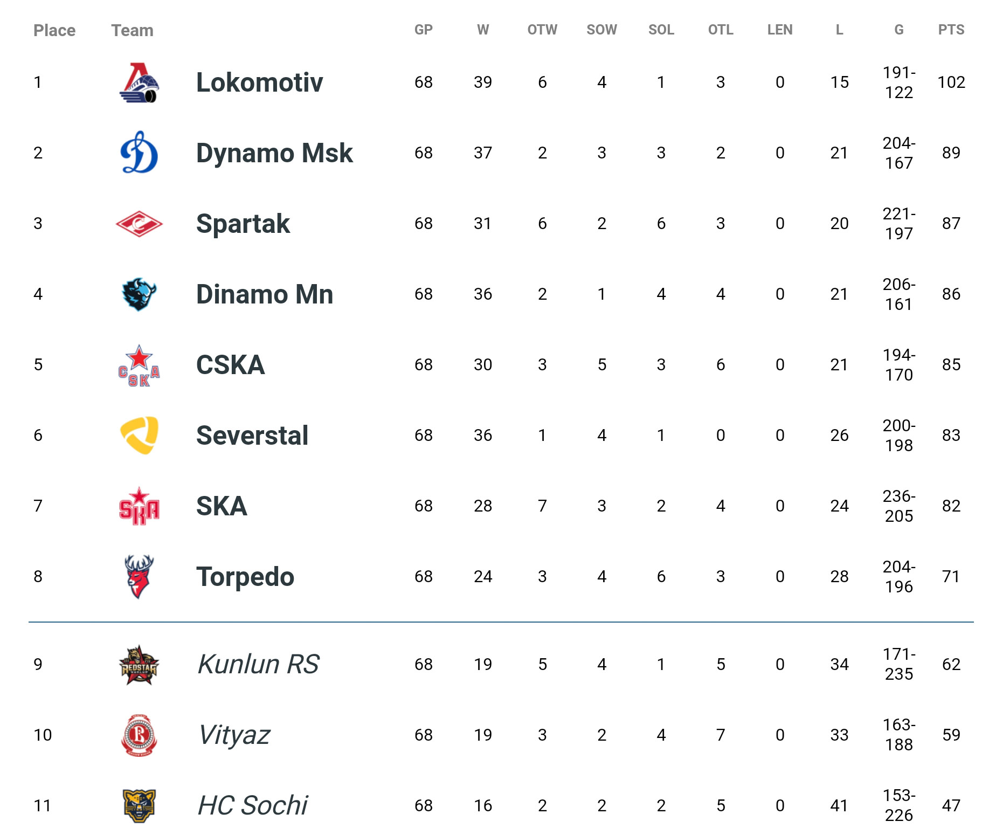Open the Dynamo Msk team link
The width and height of the screenshot is (982, 835).
click(274, 153)
